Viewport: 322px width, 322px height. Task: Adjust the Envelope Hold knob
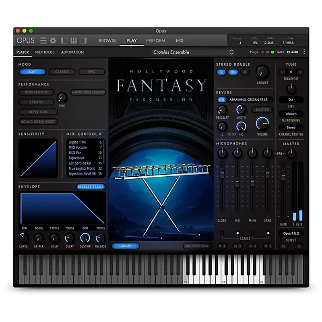pos(54,238)
